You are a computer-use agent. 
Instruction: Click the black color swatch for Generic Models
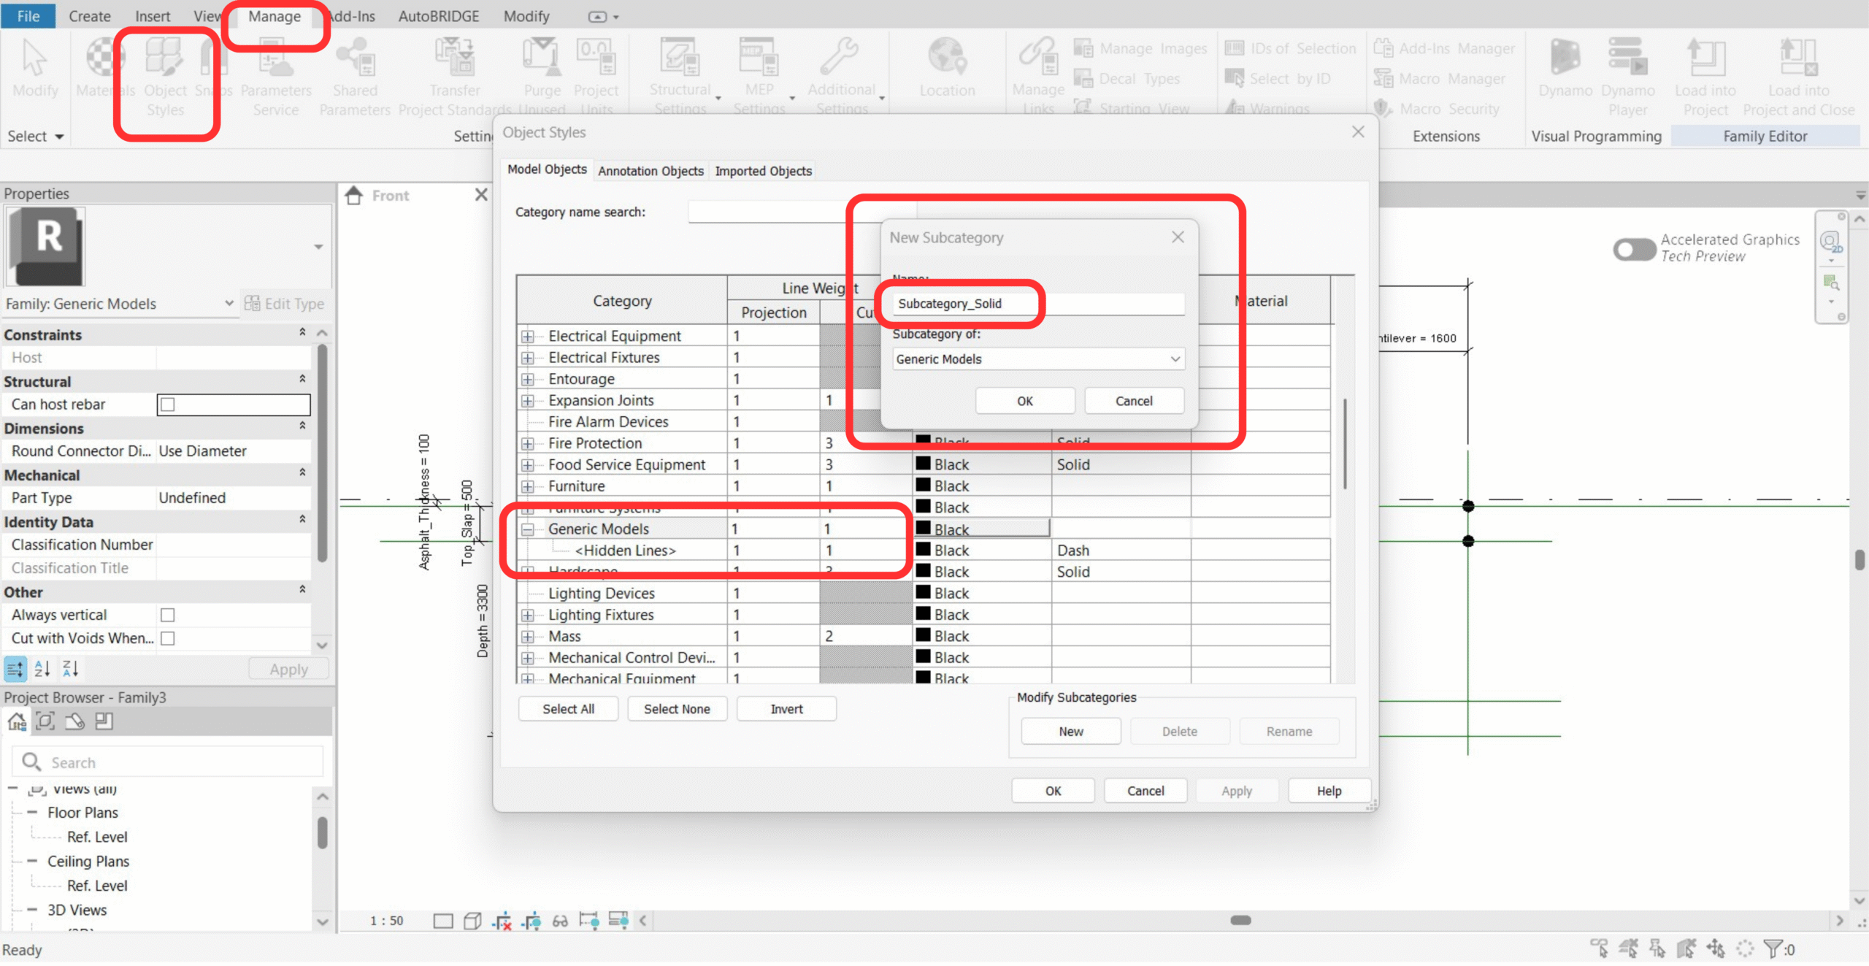point(923,528)
